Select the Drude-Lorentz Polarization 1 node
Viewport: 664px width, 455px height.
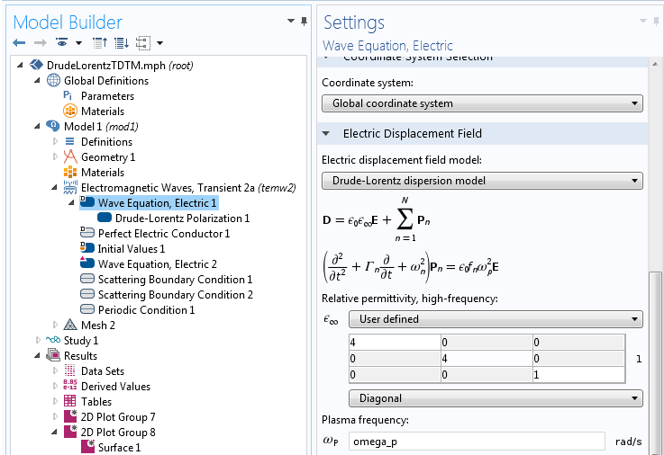[x=182, y=218]
